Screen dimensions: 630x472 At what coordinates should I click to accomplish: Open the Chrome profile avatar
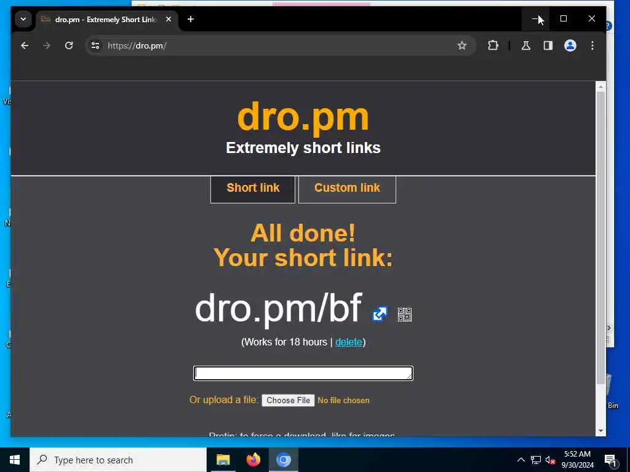point(570,45)
